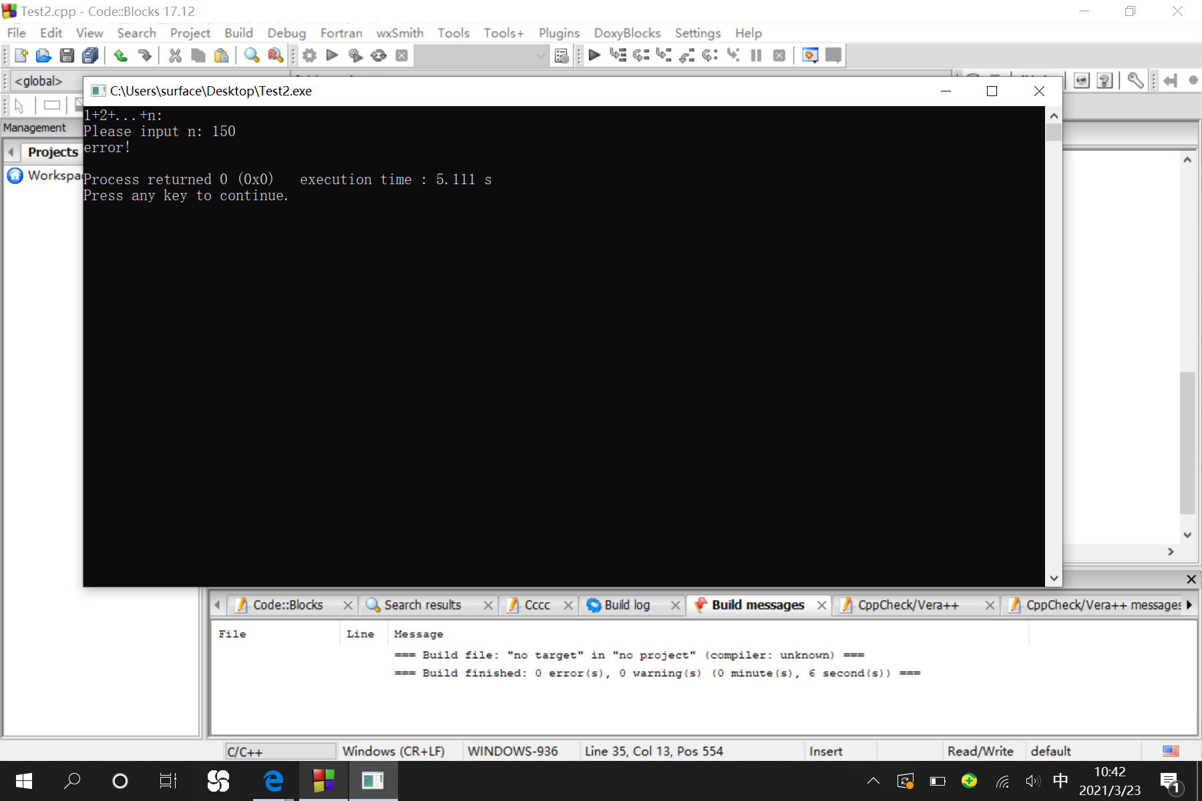1202x801 pixels.
Task: Click the Workspace tree item
Action: [44, 176]
